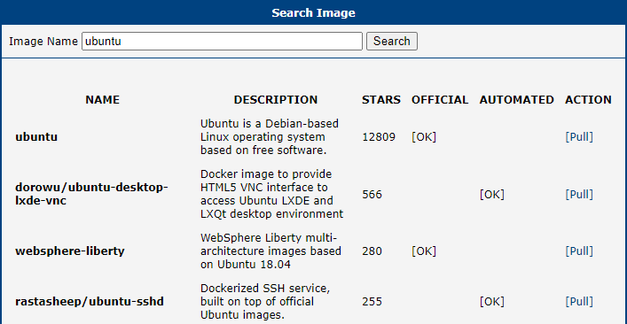The width and height of the screenshot is (627, 324).
Task: Click automated [OK] for dorowu/ubuntu-desktop-lxde-vnc
Action: pyautogui.click(x=492, y=195)
